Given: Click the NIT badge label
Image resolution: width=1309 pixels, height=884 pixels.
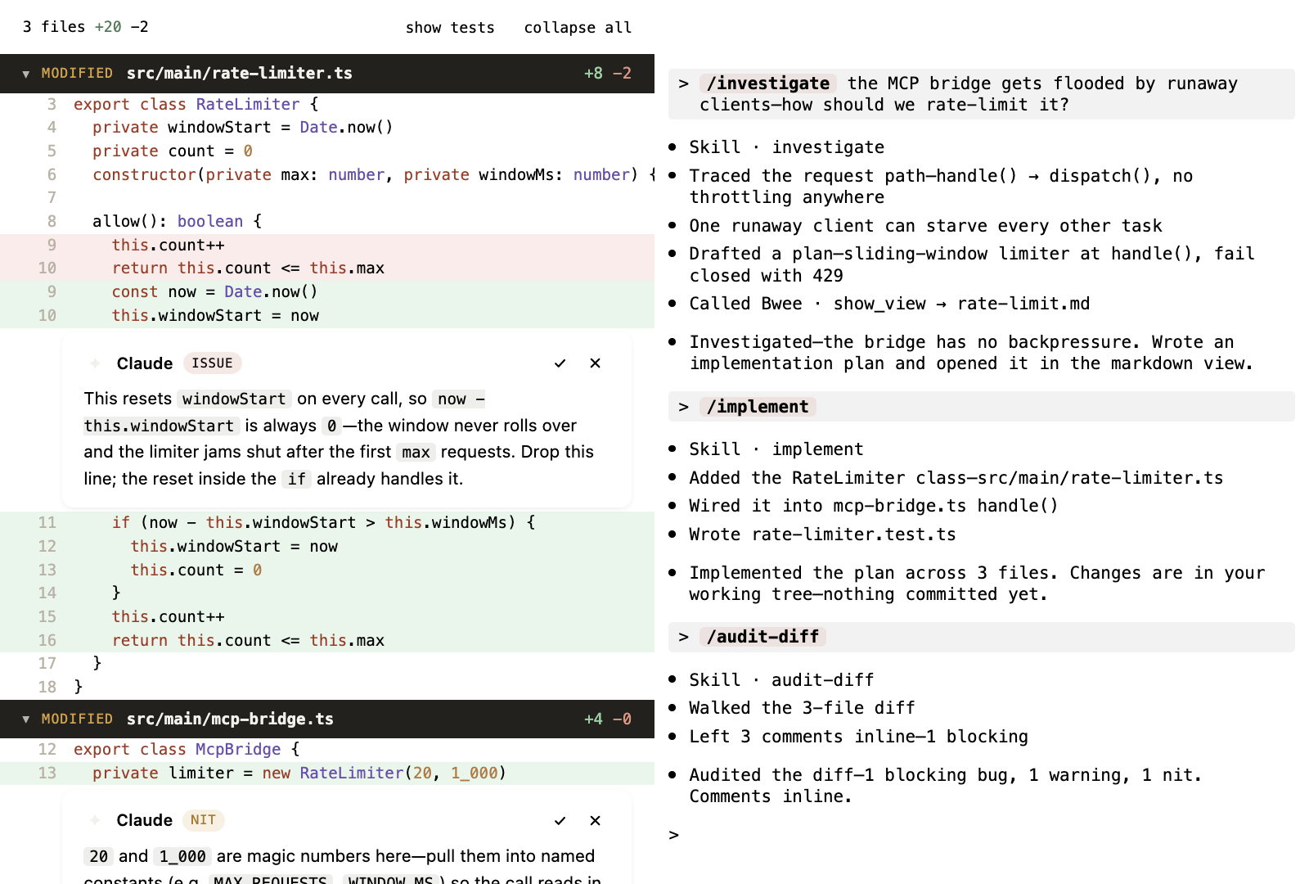Looking at the screenshot, I should [203, 820].
